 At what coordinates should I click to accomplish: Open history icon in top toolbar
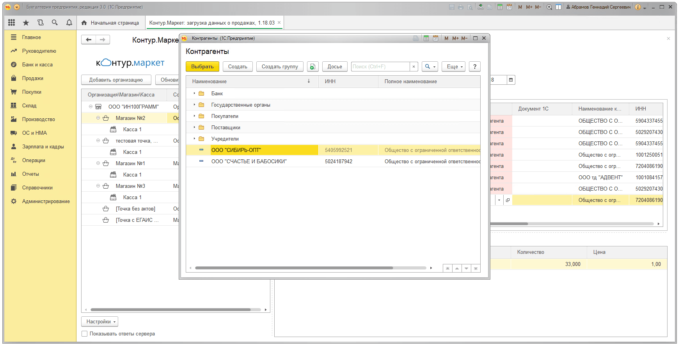pos(40,23)
